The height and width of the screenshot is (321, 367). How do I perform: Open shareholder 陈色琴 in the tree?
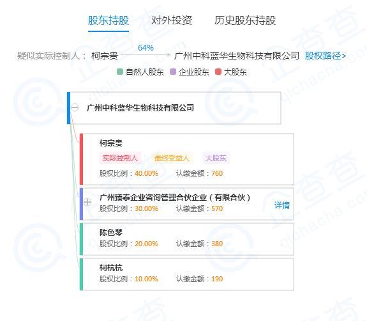pyautogui.click(x=111, y=233)
